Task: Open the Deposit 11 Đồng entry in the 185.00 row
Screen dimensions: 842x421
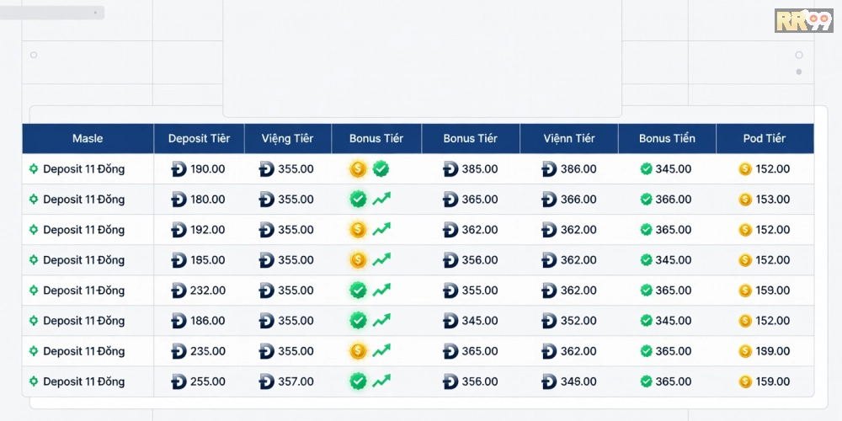Action: pyautogui.click(x=83, y=260)
